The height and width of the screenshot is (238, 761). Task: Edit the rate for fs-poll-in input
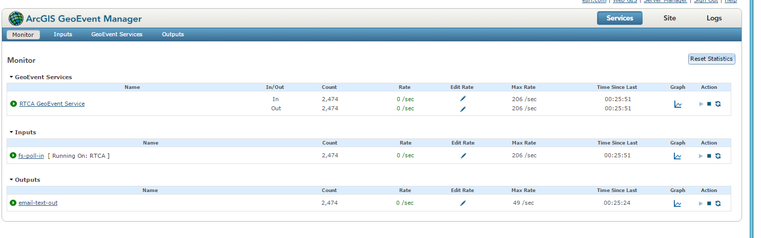tap(463, 156)
